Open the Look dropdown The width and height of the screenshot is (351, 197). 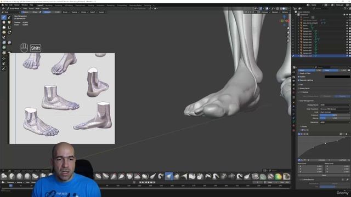coord(335,112)
